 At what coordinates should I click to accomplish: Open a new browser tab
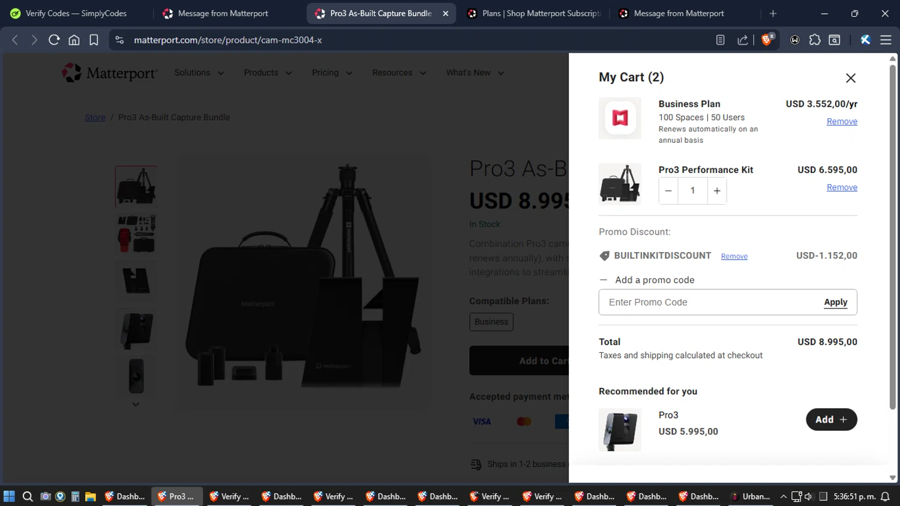click(x=773, y=13)
